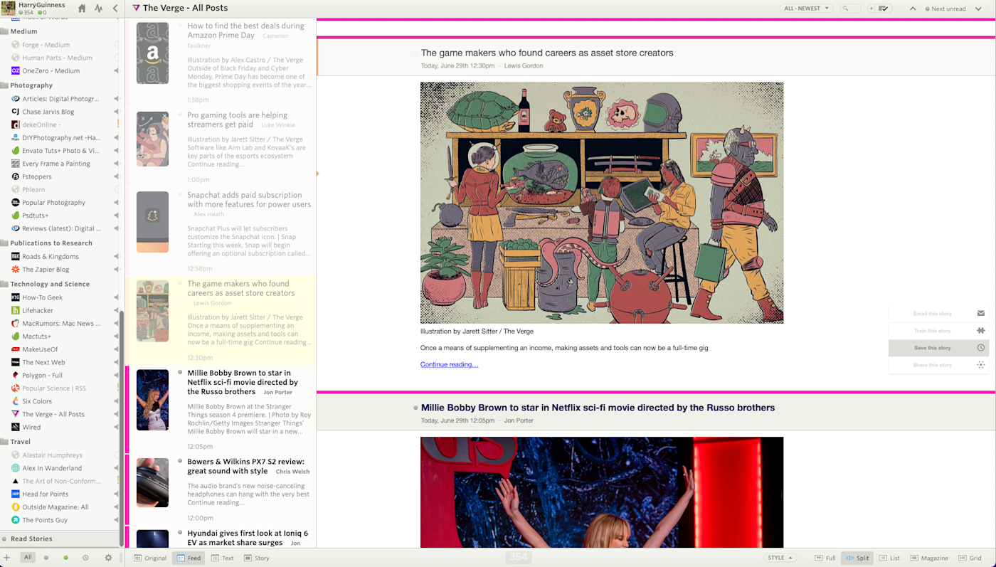Open the Millie Bobby Brown article title
This screenshot has height=567, width=996.
[x=598, y=408]
